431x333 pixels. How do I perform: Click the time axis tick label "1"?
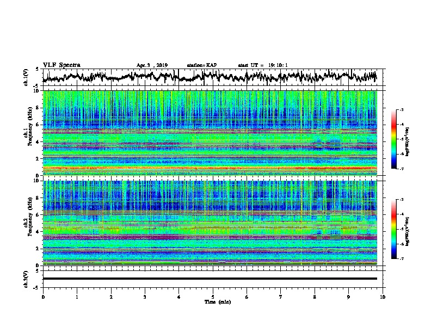point(77,297)
